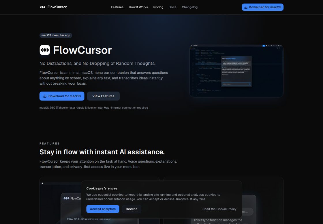This screenshot has width=323, height=224.
Task: Click the FEATURES section label
Action: click(x=50, y=144)
